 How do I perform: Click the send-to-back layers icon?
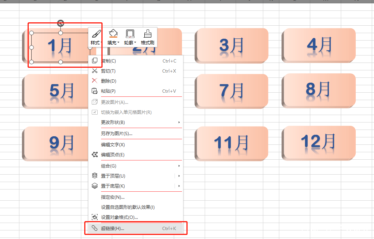(95, 186)
